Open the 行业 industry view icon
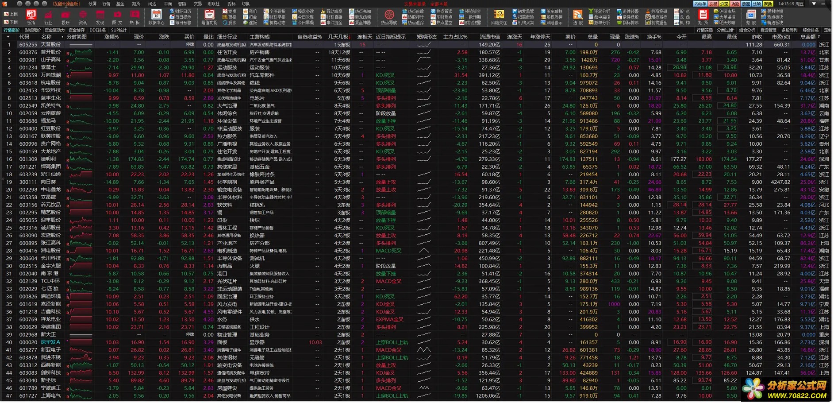This screenshot has width=834, height=403. pyautogui.click(x=48, y=17)
